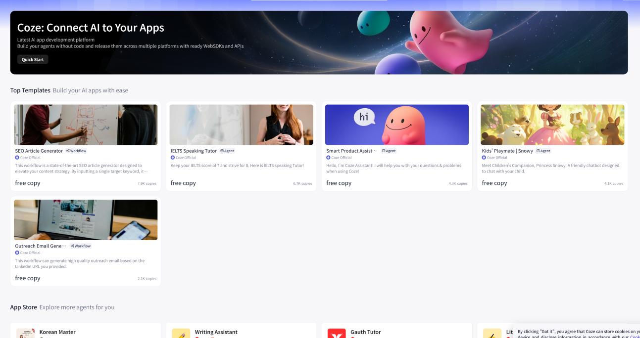
Task: Click Coze Official badge under SEO Article Generator
Action: pyautogui.click(x=29, y=158)
